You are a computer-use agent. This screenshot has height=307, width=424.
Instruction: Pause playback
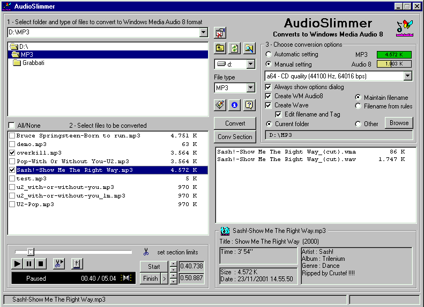click(28, 264)
